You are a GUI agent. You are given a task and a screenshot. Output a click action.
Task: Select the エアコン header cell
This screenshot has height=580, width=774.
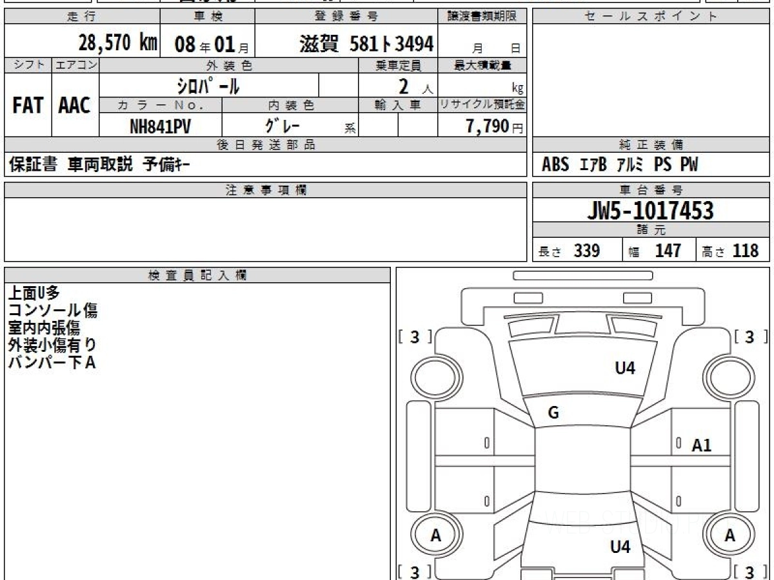click(x=75, y=65)
